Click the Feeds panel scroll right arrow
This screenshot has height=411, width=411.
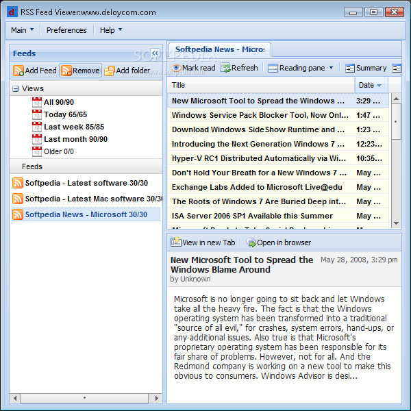tap(156, 398)
